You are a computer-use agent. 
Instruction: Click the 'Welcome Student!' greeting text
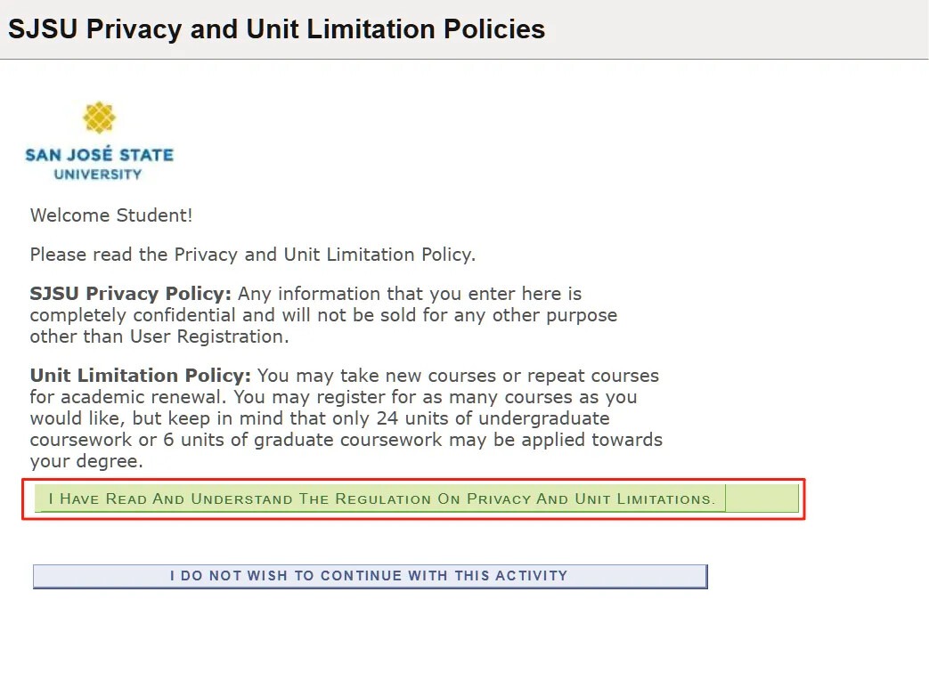(111, 215)
